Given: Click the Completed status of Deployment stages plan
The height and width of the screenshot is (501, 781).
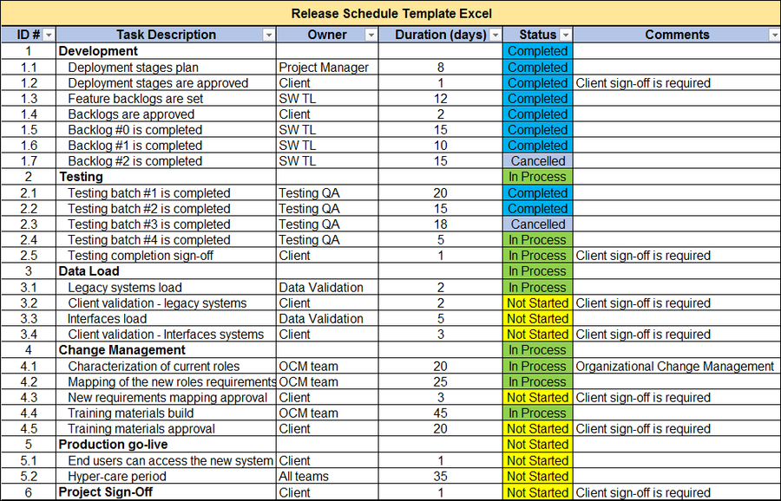Looking at the screenshot, I should point(537,67).
